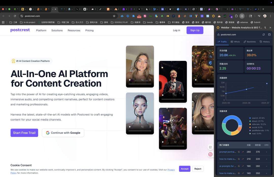This screenshot has width=274, height=177.
Task: Open new browser tab with plus icon
Action: point(263,9)
